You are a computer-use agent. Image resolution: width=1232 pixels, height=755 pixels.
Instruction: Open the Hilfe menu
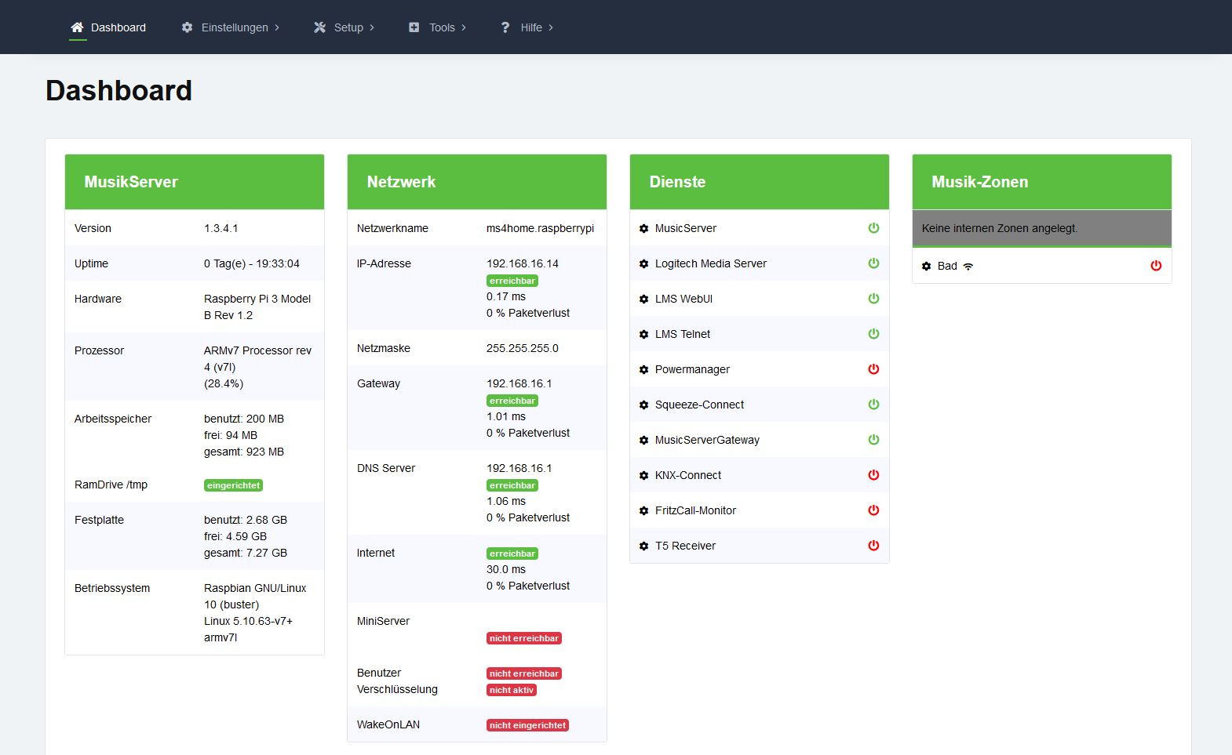pyautogui.click(x=527, y=27)
